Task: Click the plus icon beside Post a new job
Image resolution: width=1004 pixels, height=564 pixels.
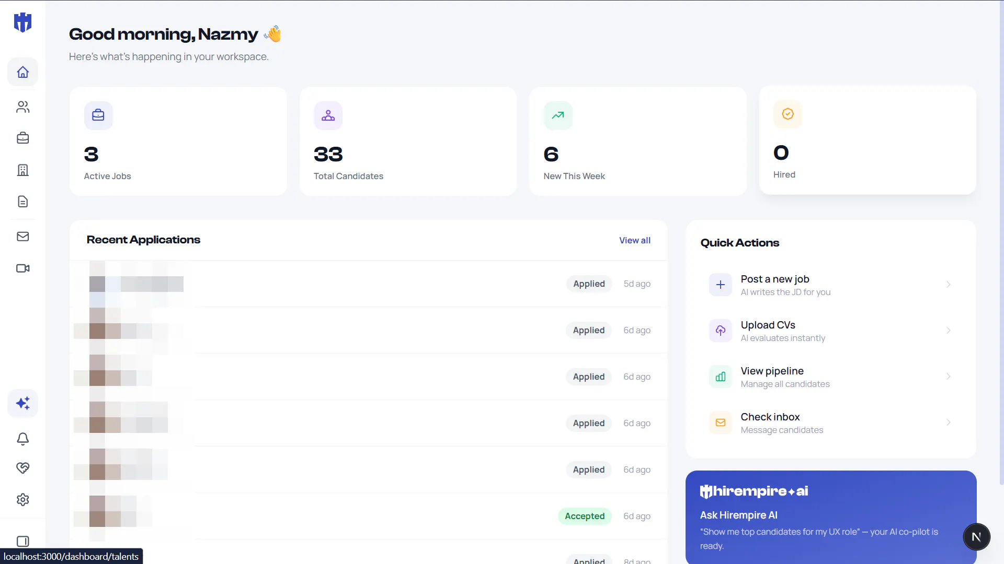Action: 721,285
